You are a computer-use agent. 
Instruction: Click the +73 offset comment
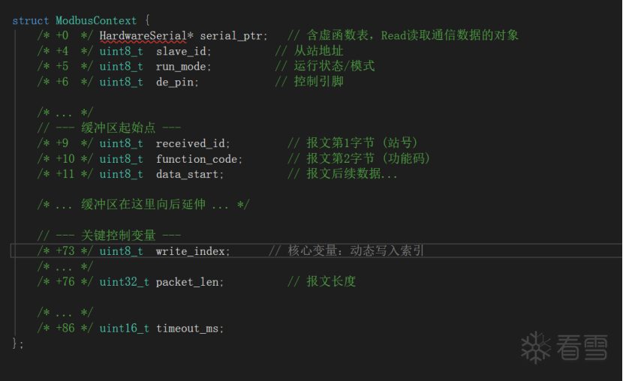coord(65,250)
